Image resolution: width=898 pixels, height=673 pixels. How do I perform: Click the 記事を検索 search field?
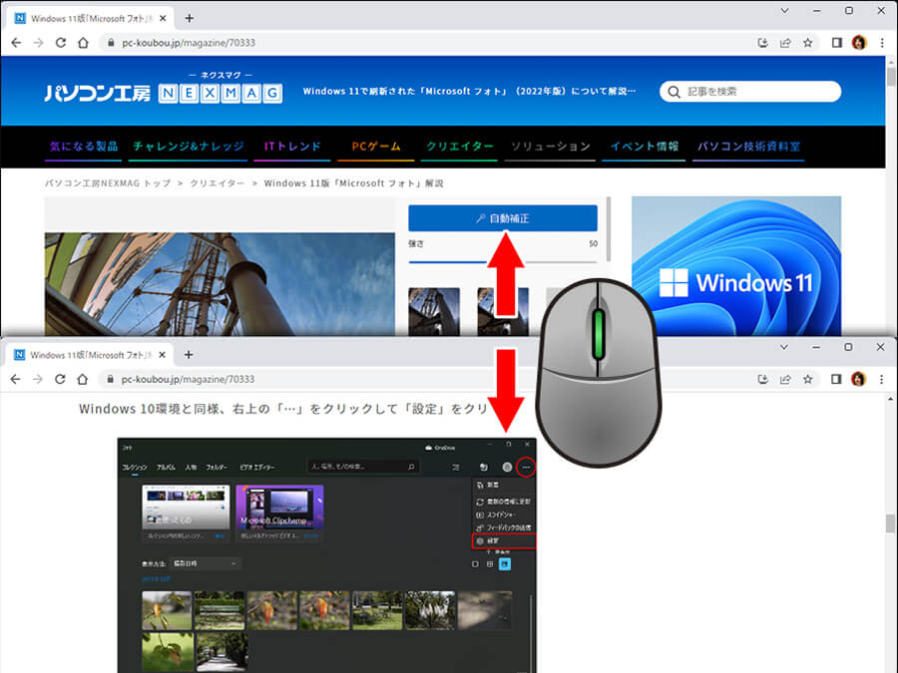coord(750,92)
